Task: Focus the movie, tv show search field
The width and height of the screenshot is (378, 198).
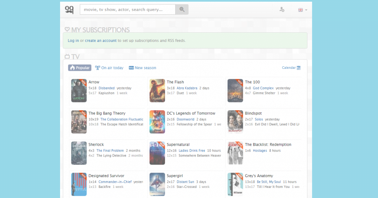Action: [x=128, y=9]
